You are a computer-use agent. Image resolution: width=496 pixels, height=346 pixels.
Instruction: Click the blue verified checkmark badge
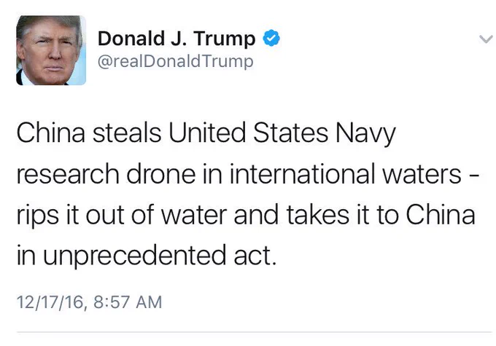pos(271,38)
